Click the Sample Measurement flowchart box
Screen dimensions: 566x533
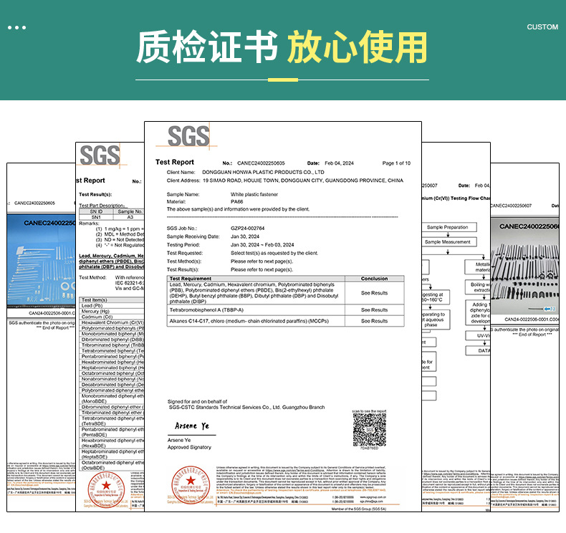pyautogui.click(x=449, y=241)
